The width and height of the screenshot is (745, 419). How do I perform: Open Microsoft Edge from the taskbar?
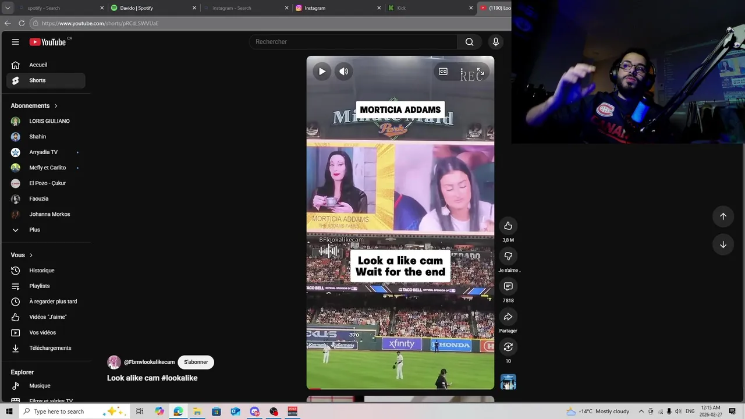178,411
